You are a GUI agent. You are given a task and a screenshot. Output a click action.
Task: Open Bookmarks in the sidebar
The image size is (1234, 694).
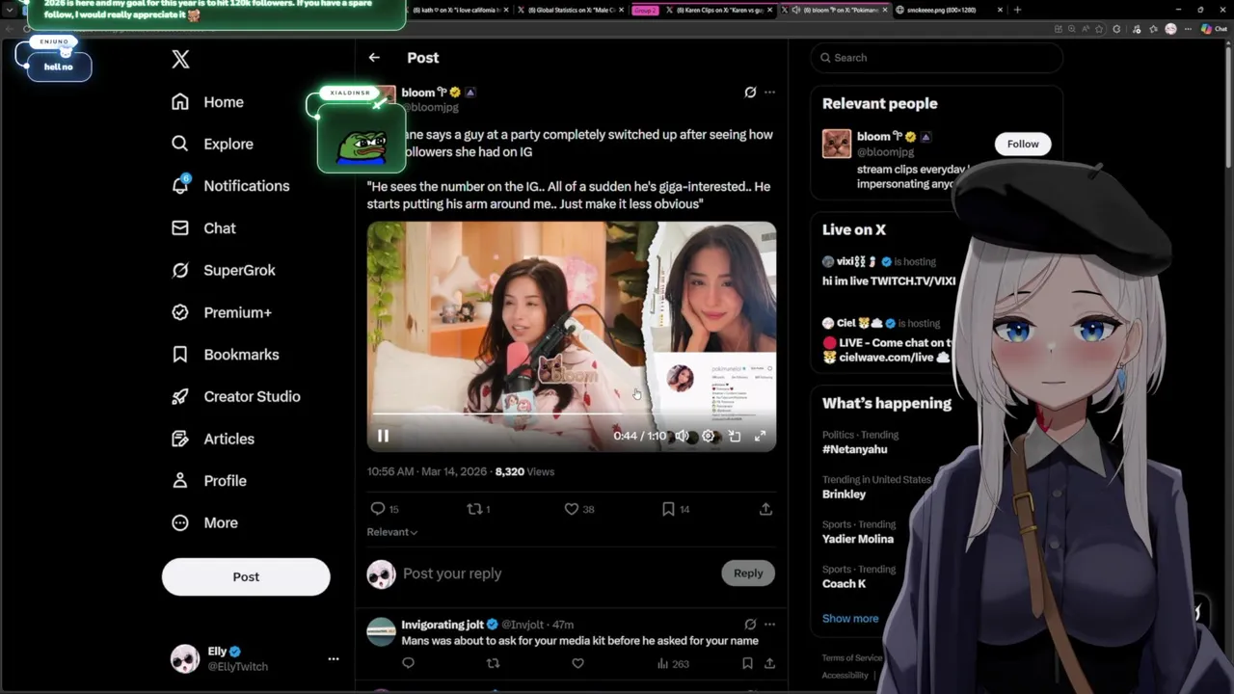pyautogui.click(x=225, y=355)
